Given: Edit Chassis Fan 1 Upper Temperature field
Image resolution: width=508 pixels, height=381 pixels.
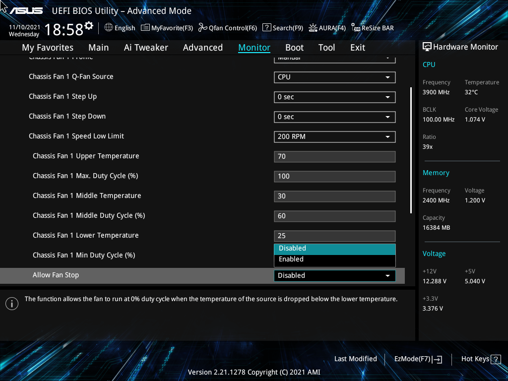Looking at the screenshot, I should (335, 156).
